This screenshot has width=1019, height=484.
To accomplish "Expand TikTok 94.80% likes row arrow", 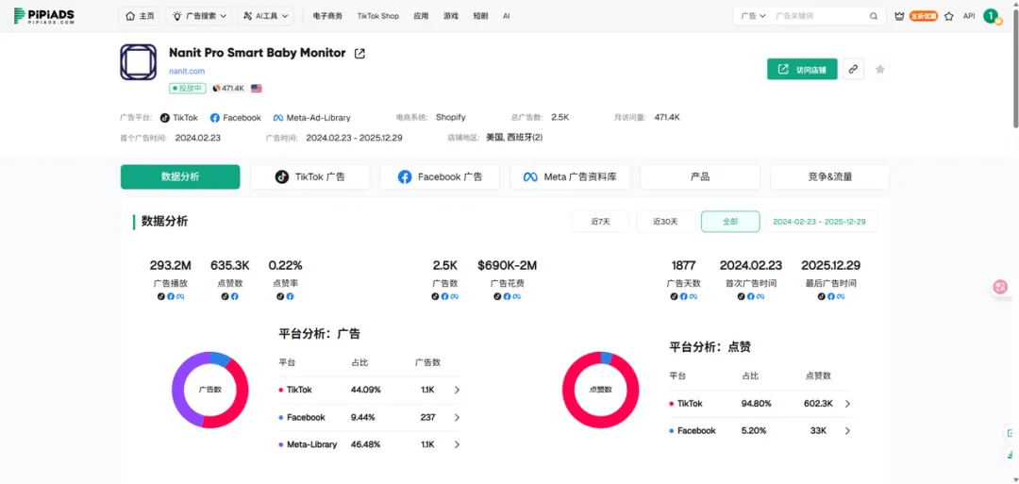I will [x=847, y=404].
